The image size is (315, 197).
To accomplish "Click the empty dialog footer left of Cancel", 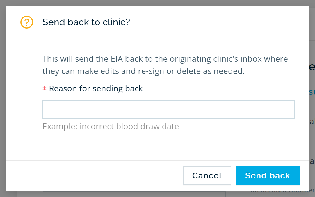I will coord(95,175).
